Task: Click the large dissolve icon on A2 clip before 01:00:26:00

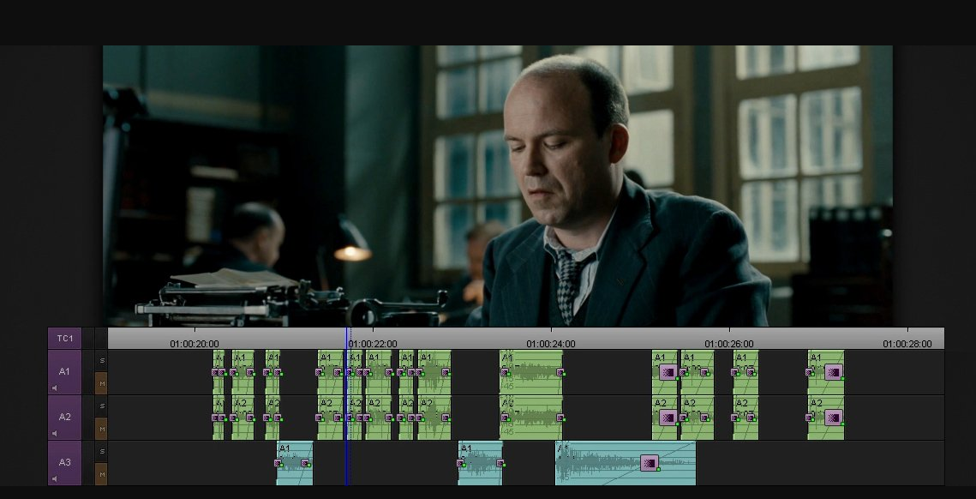Action: pyautogui.click(x=668, y=418)
